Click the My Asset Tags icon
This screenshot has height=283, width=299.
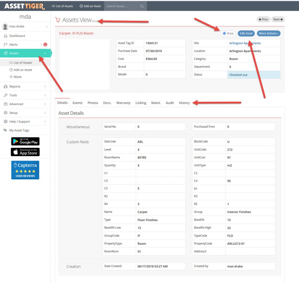coord(5,130)
